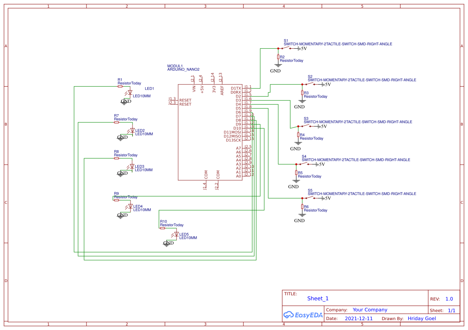Select the Sheet: 1/1 field in title block
468x330 pixels.
point(443,310)
